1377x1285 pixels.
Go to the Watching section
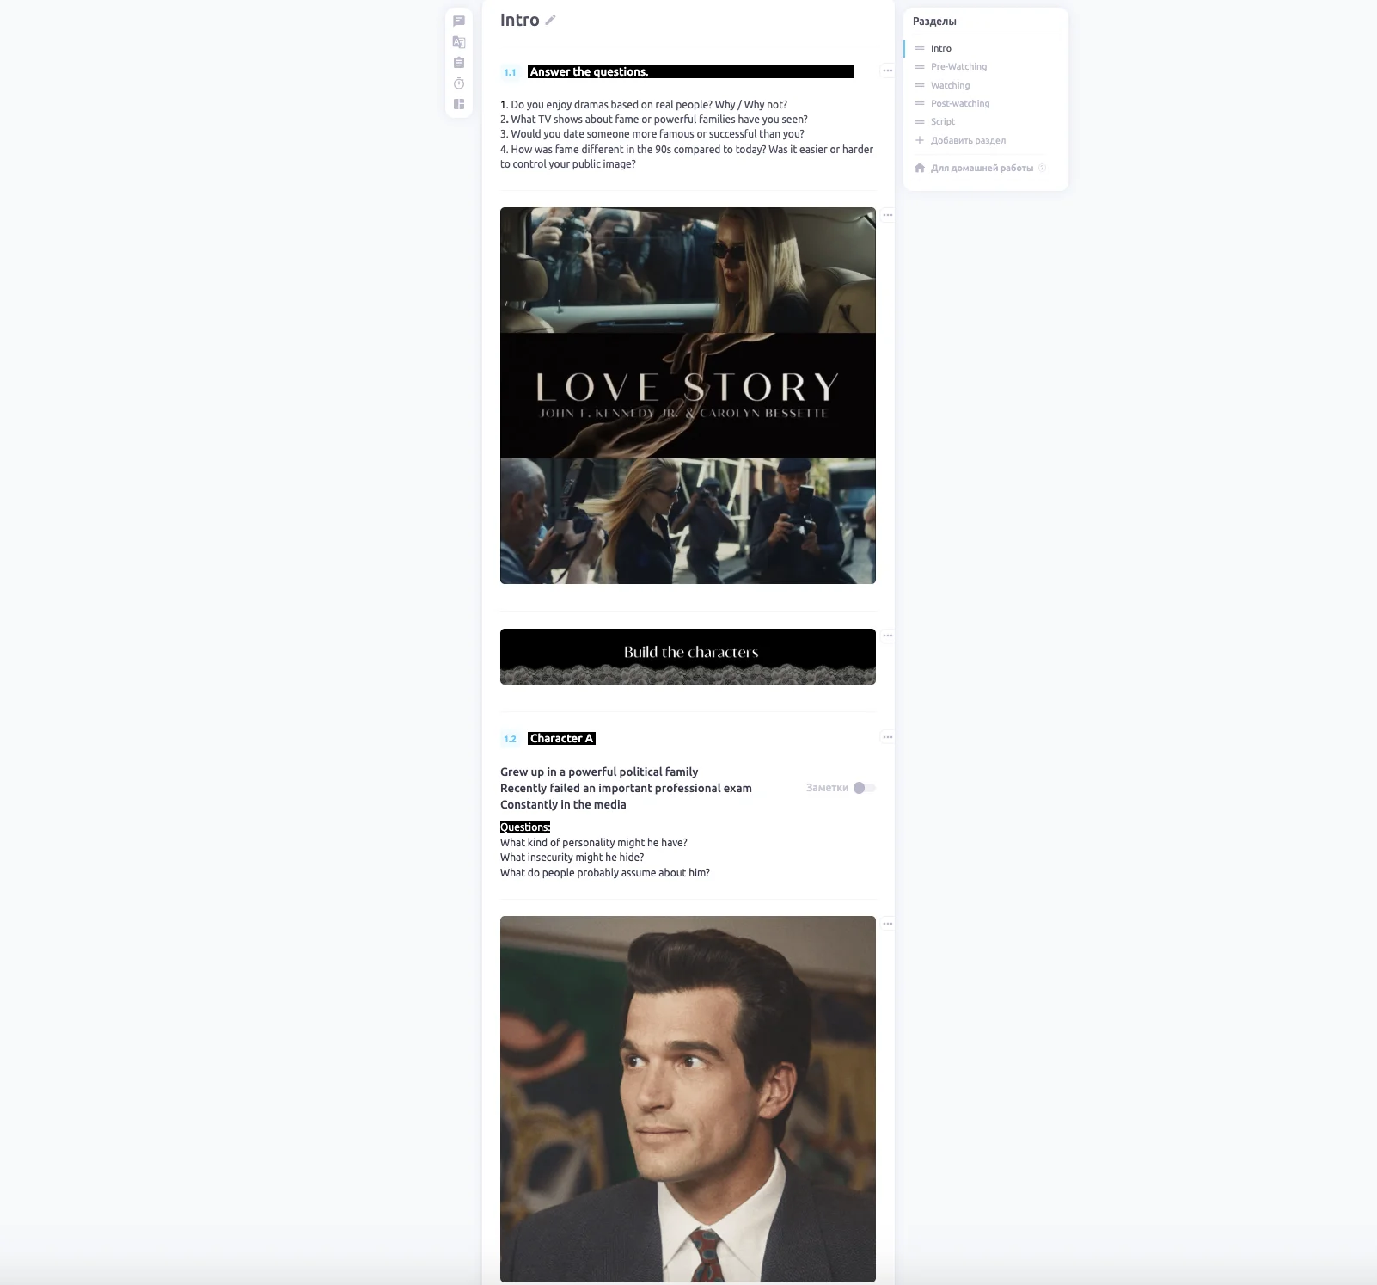(x=950, y=85)
